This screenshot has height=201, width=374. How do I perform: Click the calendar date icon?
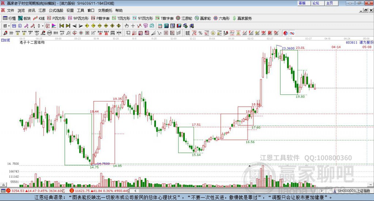pyautogui.click(x=160, y=26)
